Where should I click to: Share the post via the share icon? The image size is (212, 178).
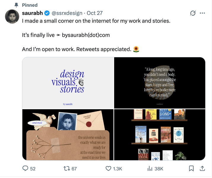tap(203, 169)
